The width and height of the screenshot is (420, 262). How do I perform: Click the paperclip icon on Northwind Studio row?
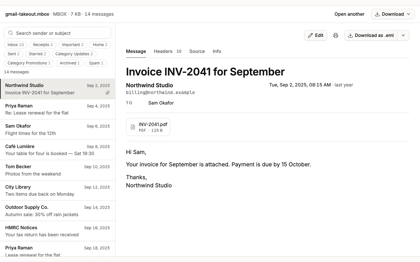[108, 93]
